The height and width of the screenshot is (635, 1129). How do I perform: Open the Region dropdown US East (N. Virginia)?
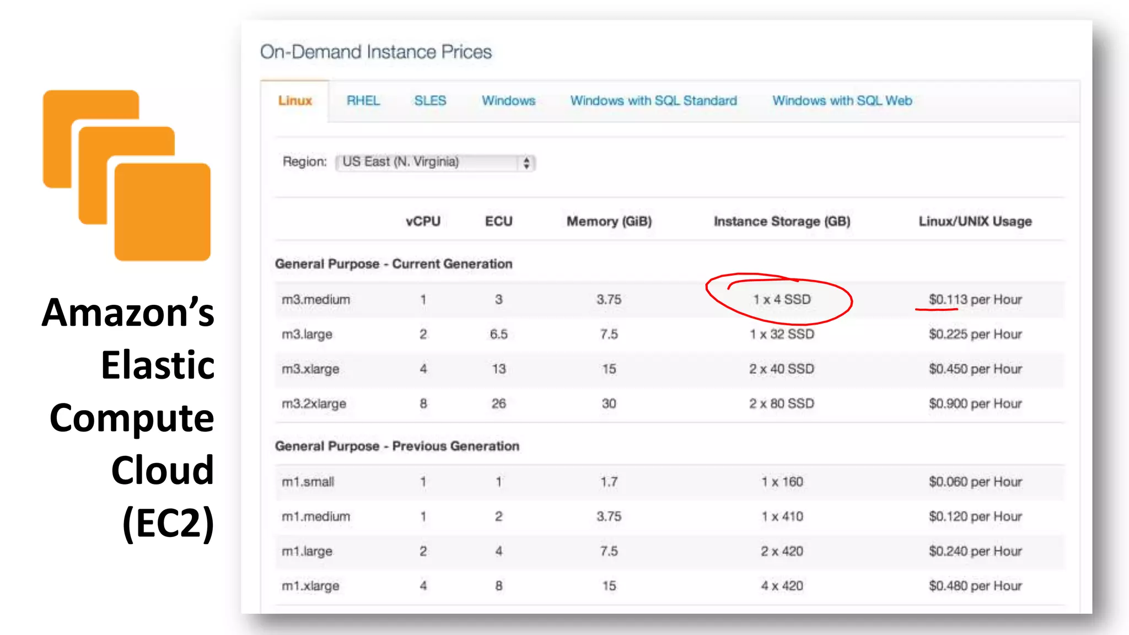coord(436,162)
